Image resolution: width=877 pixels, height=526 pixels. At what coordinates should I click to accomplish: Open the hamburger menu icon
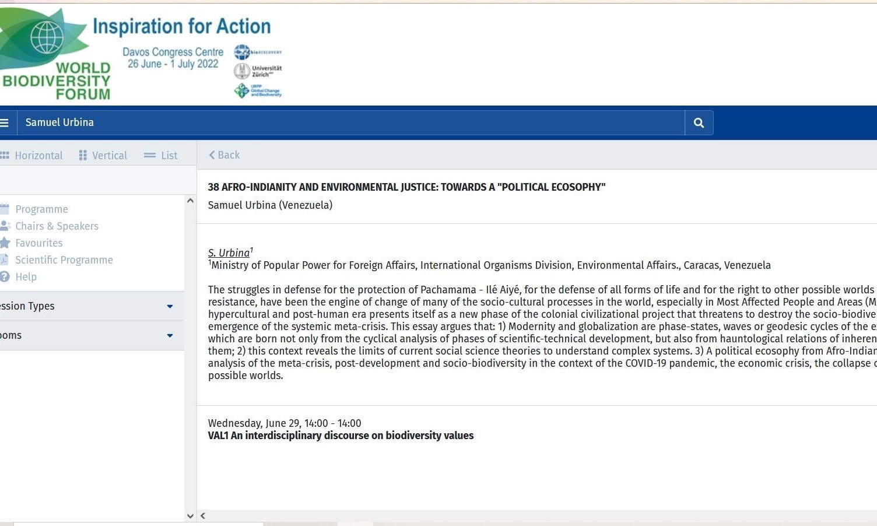(x=4, y=122)
